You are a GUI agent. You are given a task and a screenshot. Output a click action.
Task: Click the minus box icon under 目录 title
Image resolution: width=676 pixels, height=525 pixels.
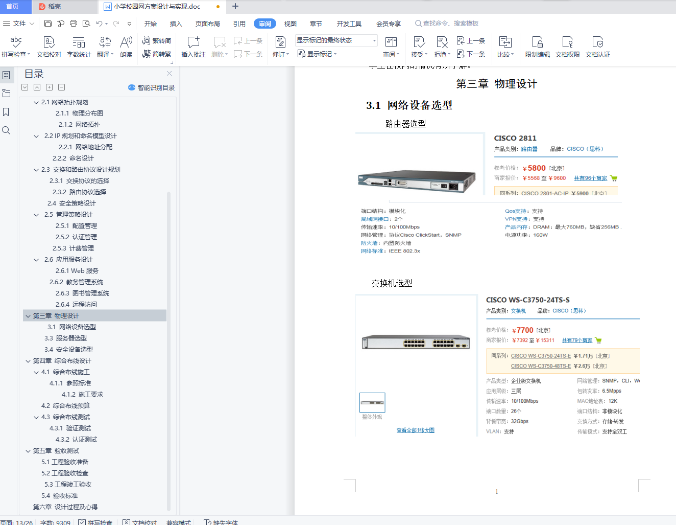(61, 87)
